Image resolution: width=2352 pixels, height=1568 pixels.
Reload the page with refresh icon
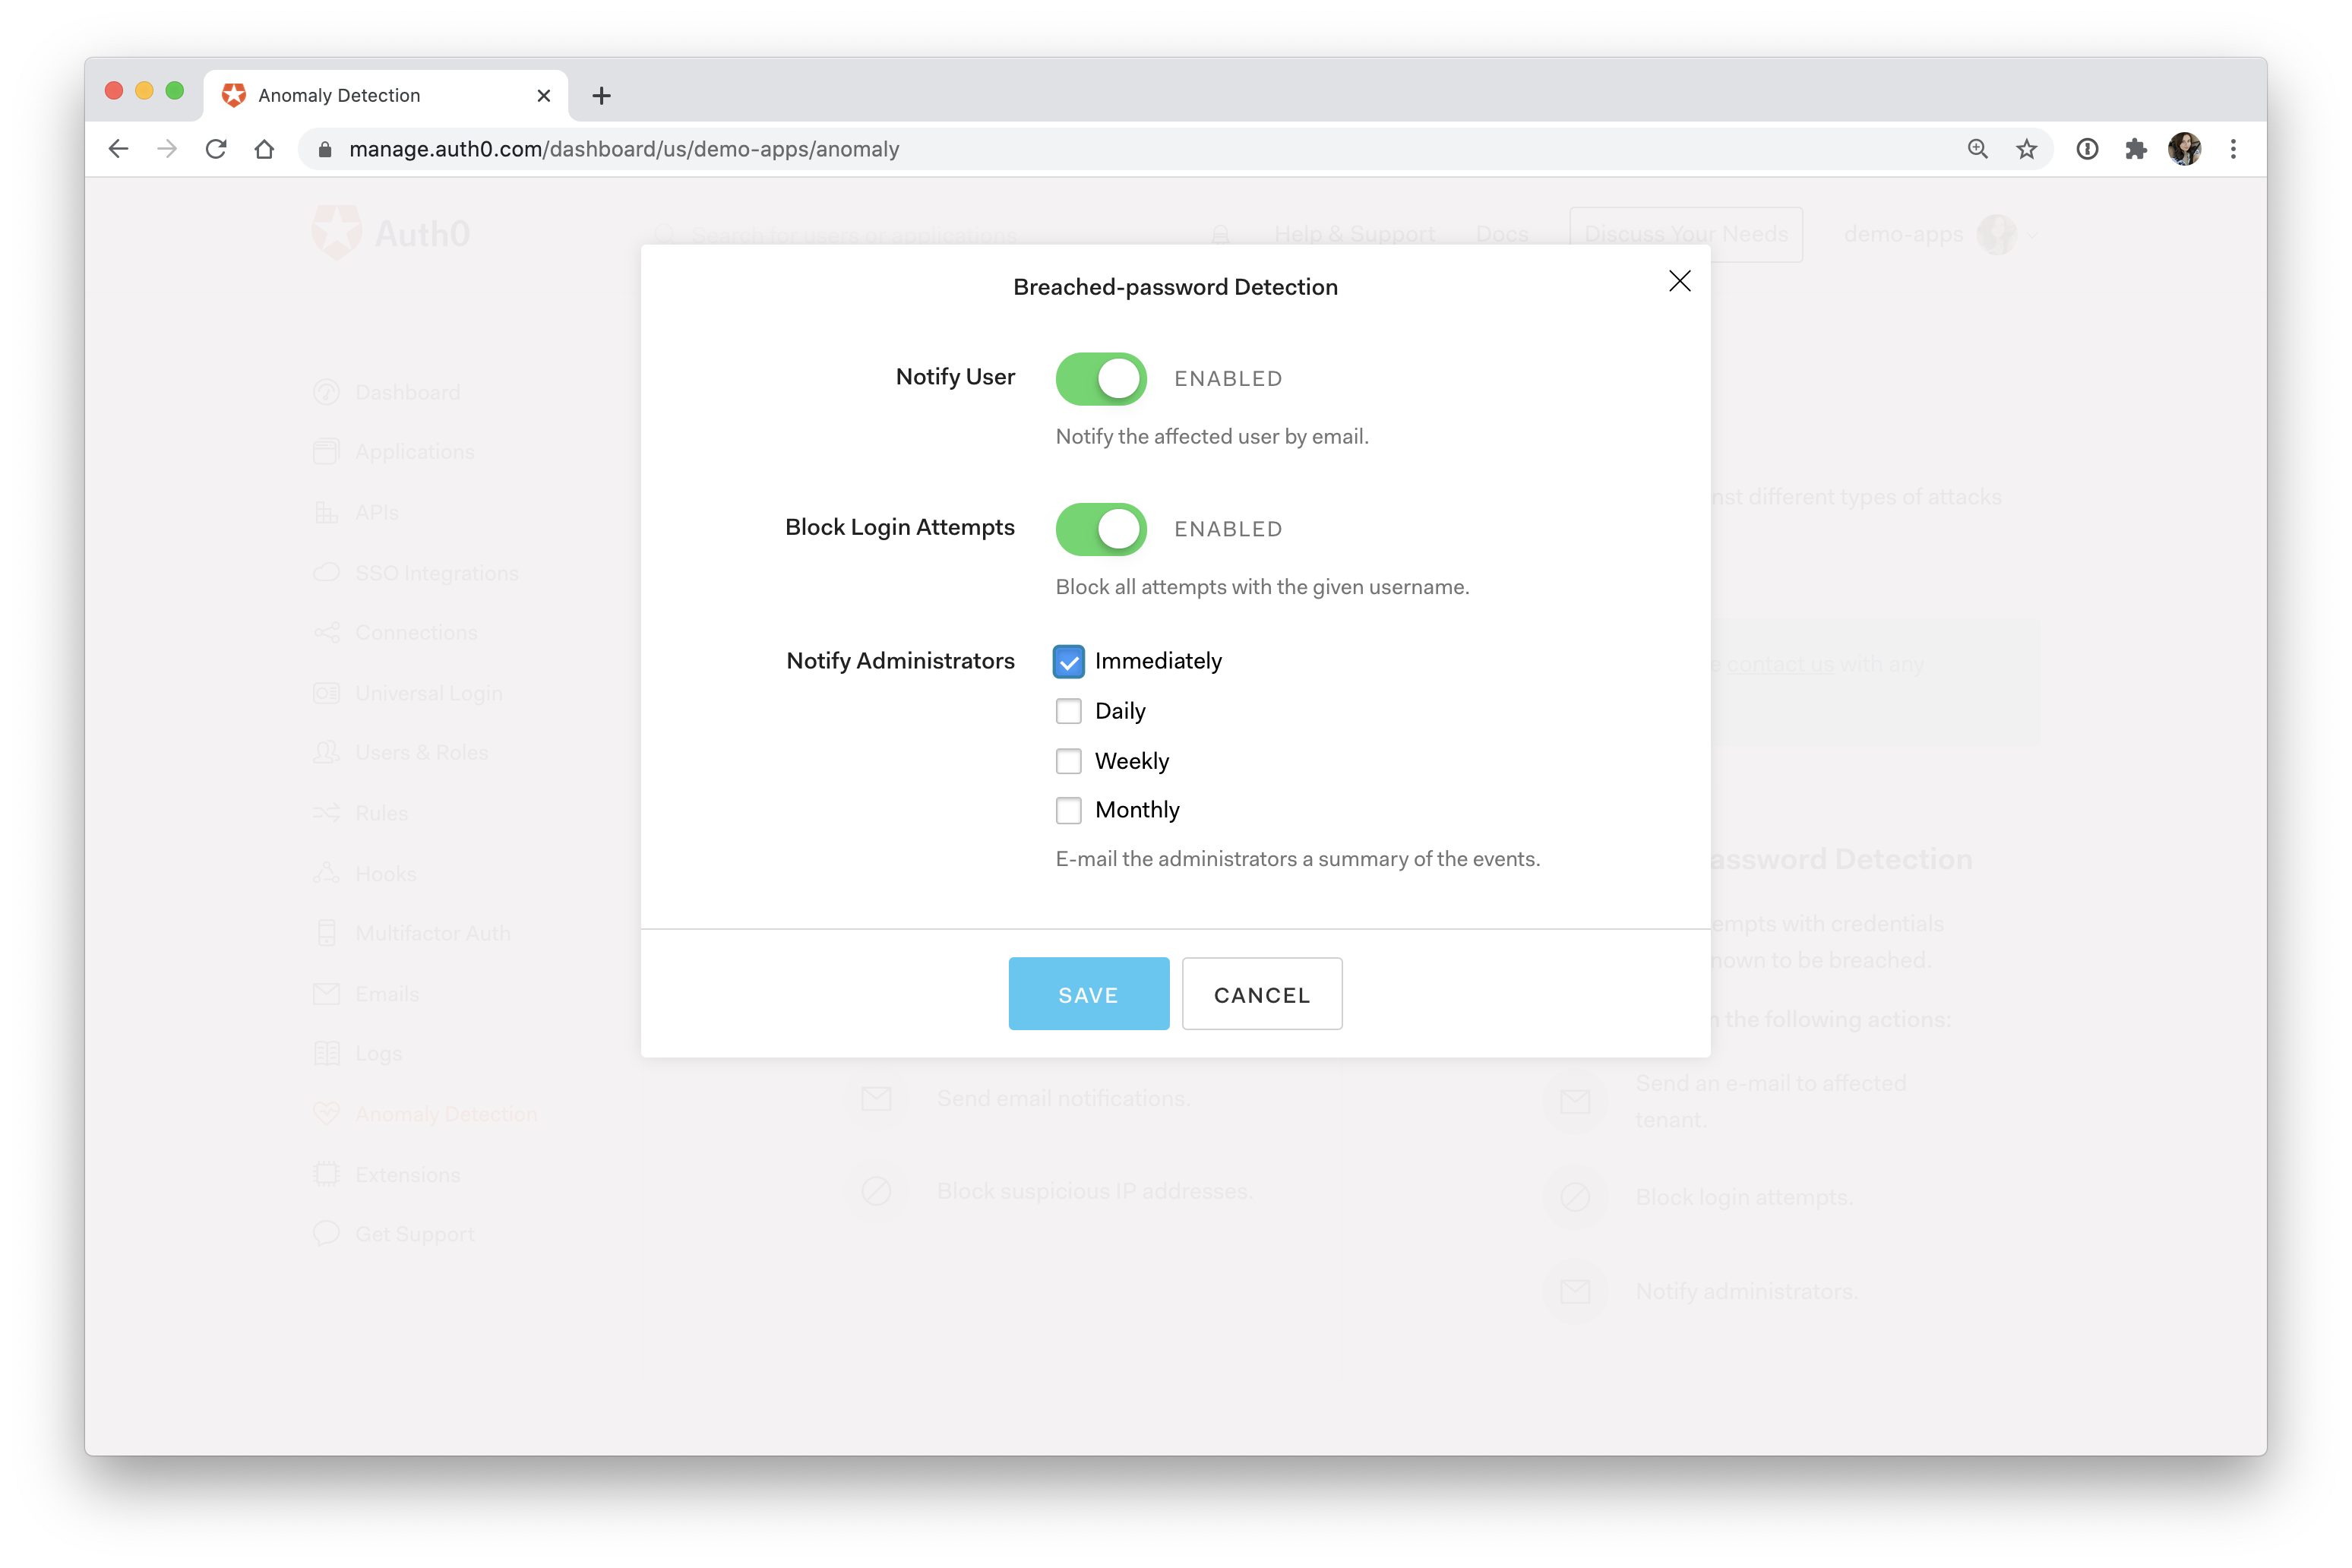(216, 149)
